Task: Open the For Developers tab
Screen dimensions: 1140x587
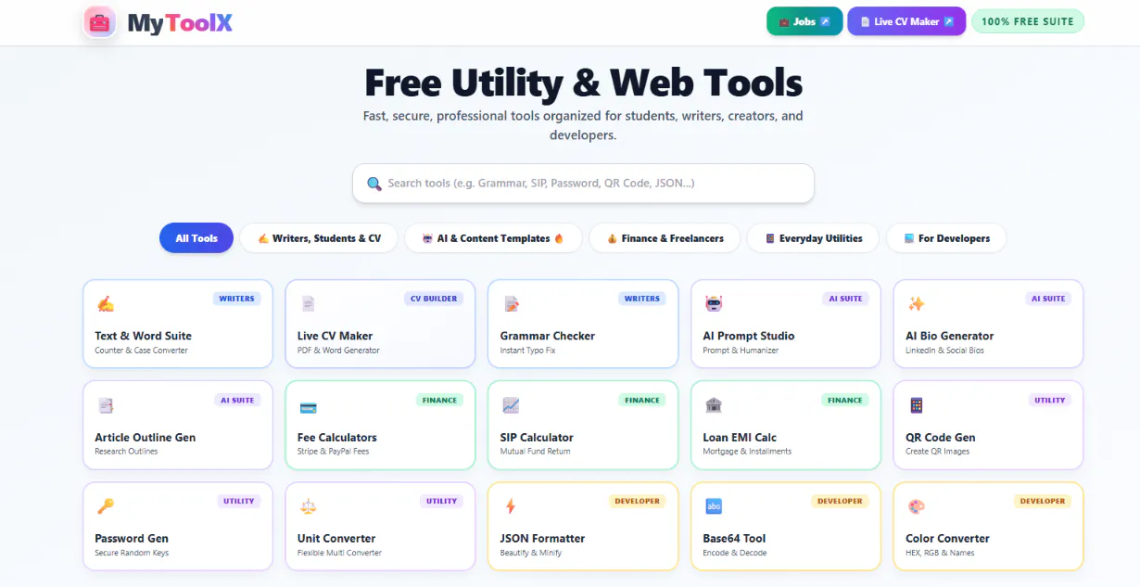Action: pos(946,238)
